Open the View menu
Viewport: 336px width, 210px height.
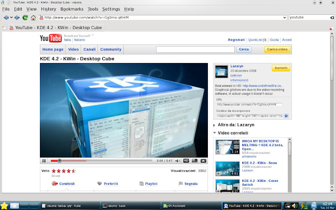click(x=31, y=9)
